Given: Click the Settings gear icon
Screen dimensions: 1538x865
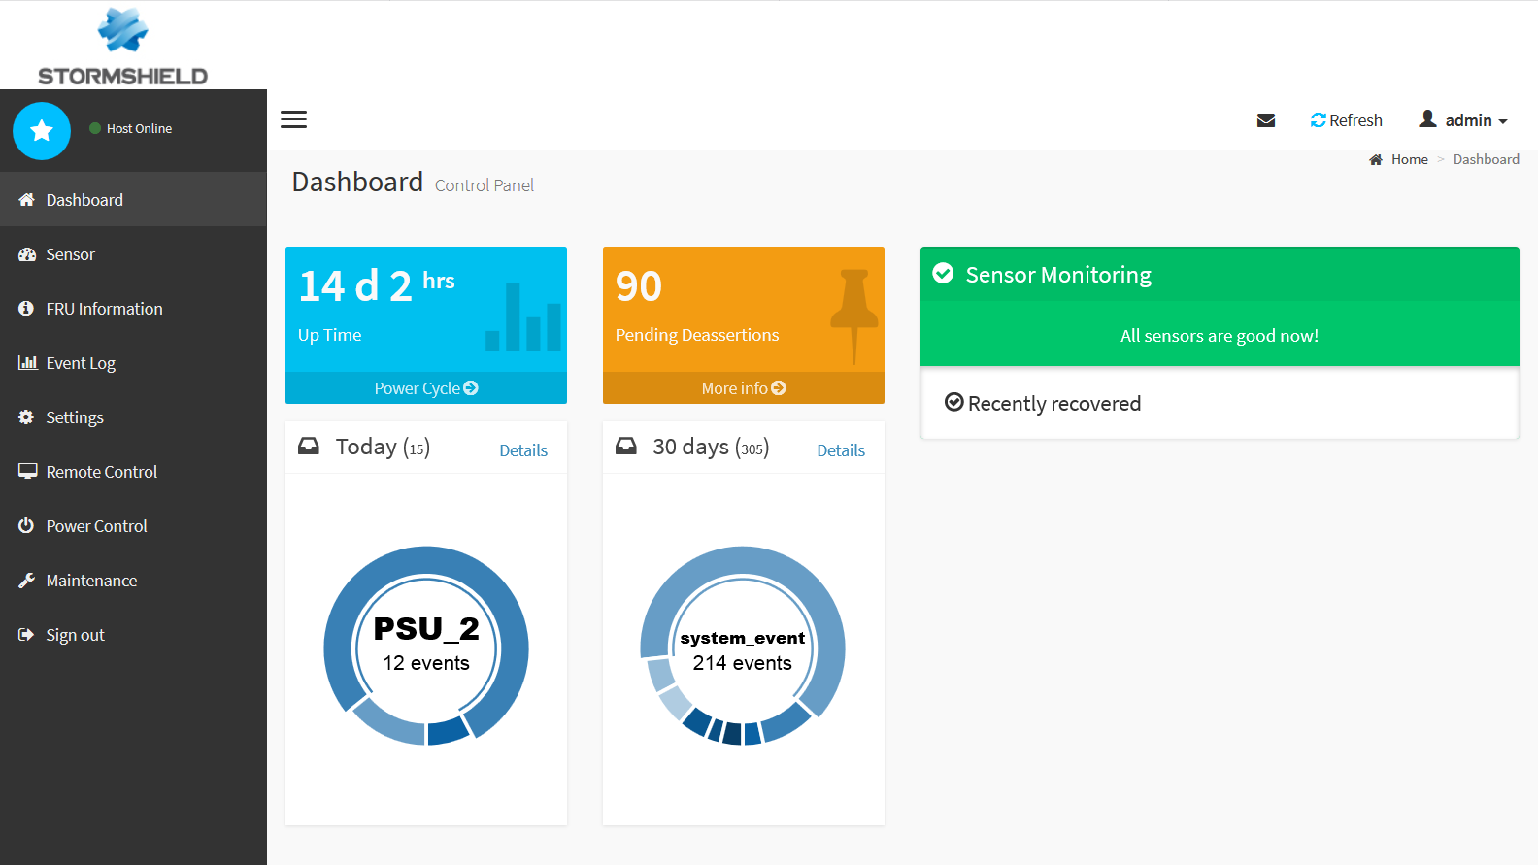Looking at the screenshot, I should [x=26, y=417].
